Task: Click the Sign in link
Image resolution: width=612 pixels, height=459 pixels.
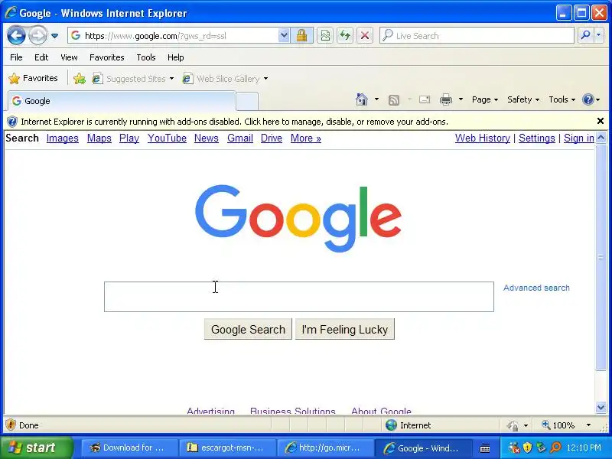Action: [579, 138]
